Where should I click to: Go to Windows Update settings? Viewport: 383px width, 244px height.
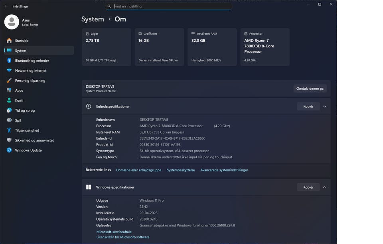[39, 150]
